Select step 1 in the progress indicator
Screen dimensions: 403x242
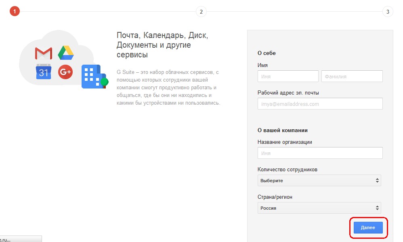coord(15,11)
